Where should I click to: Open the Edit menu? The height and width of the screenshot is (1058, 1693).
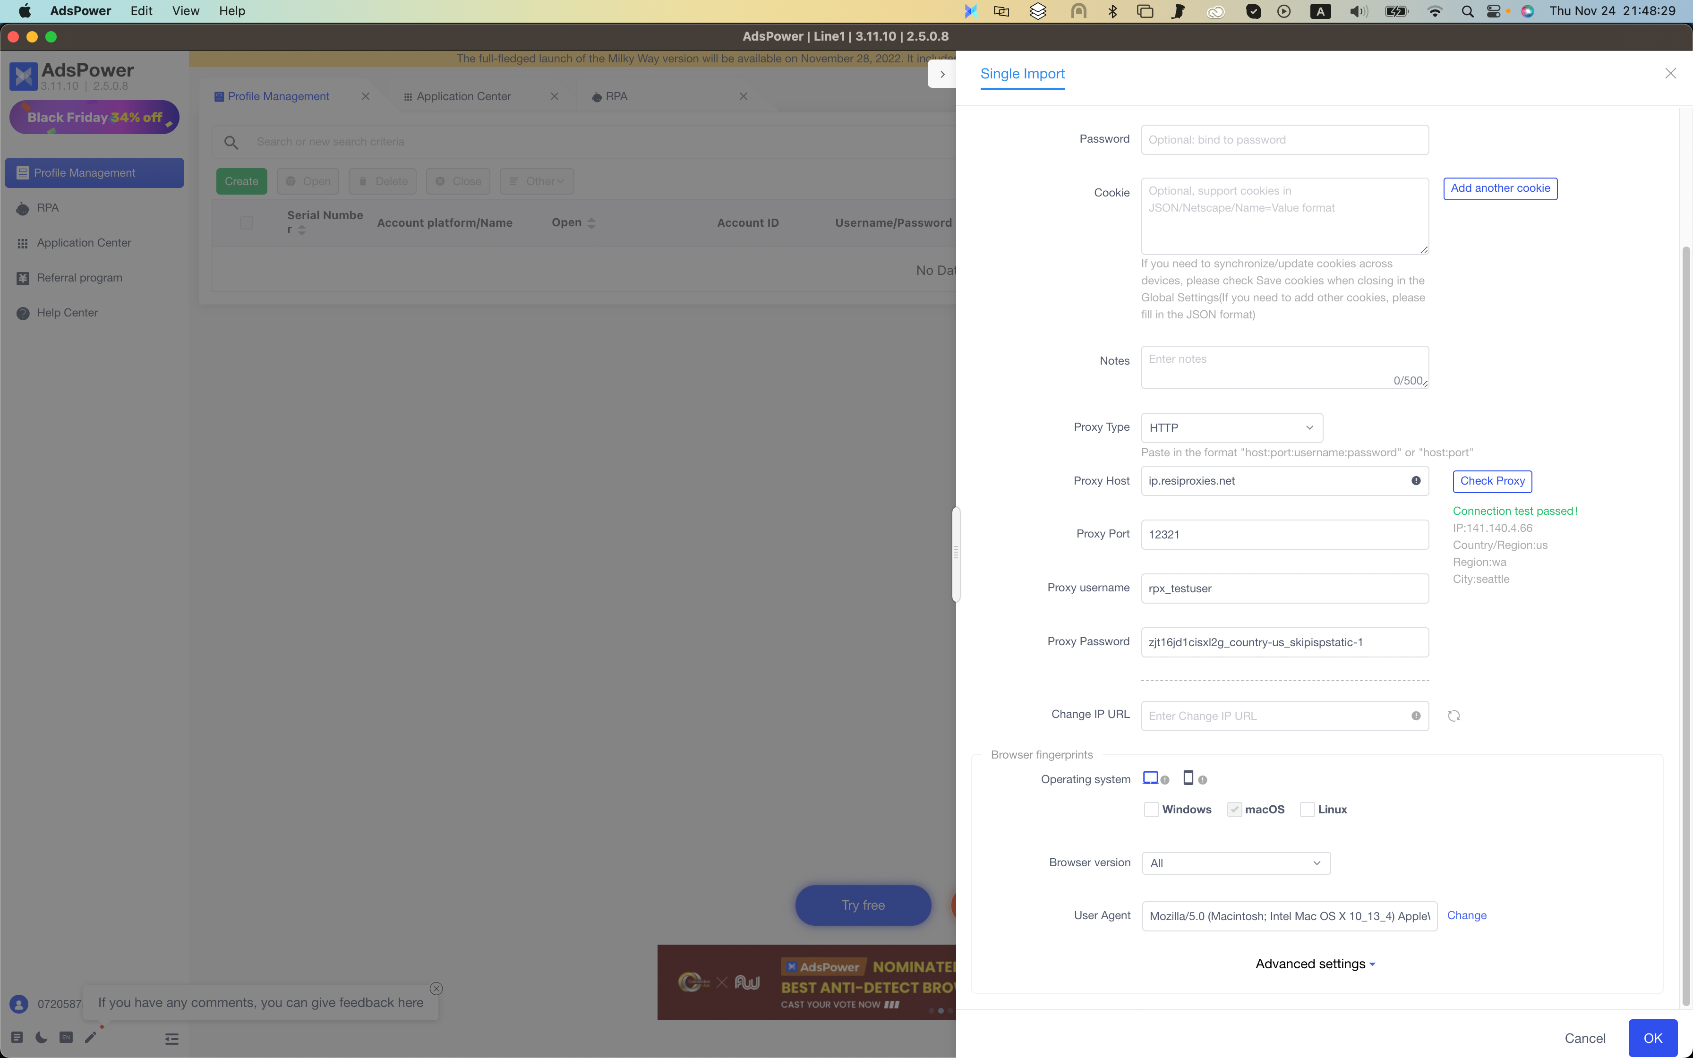141,11
